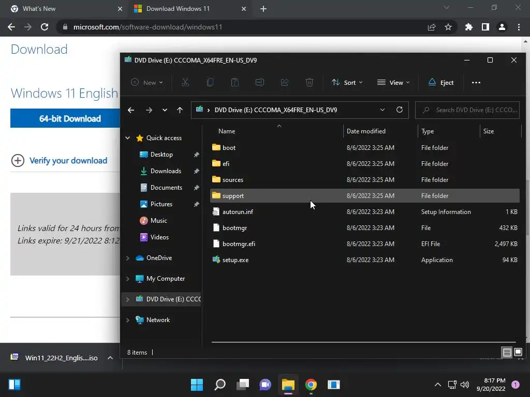Screen dimensions: 530x397
Task: Open the Windows Start menu
Action: click(x=197, y=385)
